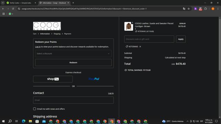The image size is (221, 124).
Task: Open File Explorer from taskbar
Action: coord(30,121)
